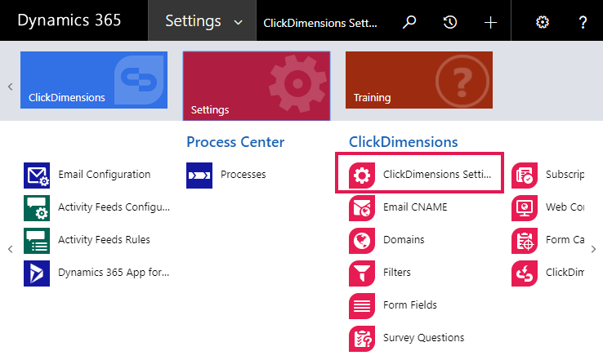Expand the Settings dropdown chevron
The image size is (603, 360).
[239, 22]
